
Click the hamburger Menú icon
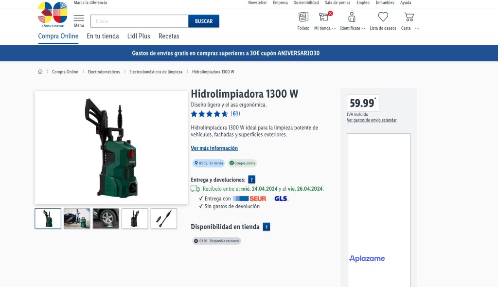click(x=79, y=19)
